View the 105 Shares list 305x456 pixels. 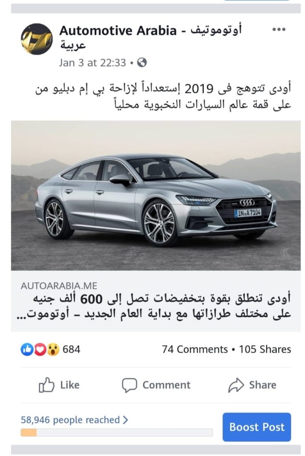[x=265, y=349]
